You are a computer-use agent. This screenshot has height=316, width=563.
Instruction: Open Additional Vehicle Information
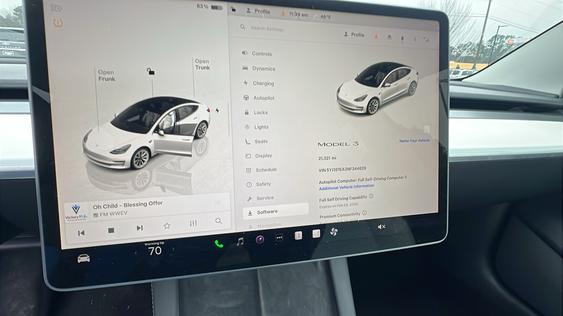[346, 186]
